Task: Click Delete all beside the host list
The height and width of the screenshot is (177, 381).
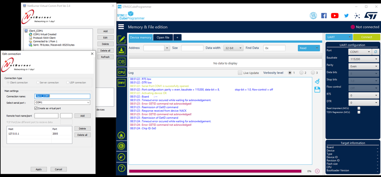Action: (x=82, y=135)
